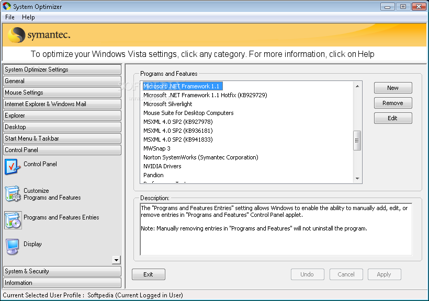429x301 pixels.
Task: Select Norton SystemWorks (Symantec Corporation) entry
Action: [201, 157]
